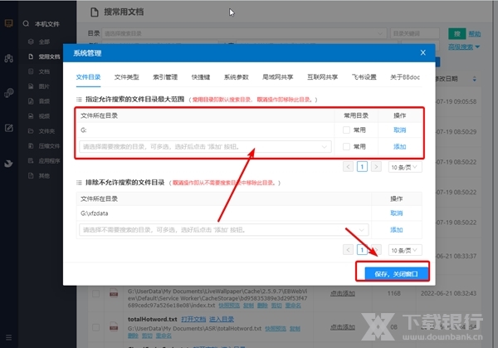Check the index.txt row checkbox

click(x=95, y=293)
